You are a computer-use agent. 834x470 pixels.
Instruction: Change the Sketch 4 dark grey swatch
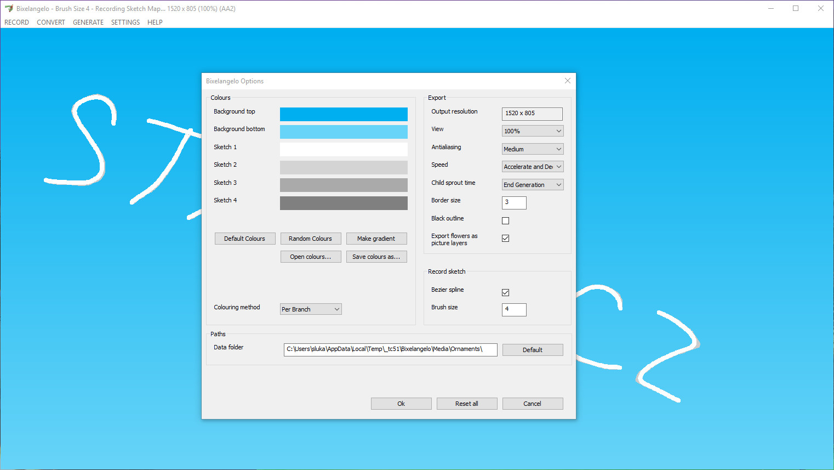tap(344, 203)
